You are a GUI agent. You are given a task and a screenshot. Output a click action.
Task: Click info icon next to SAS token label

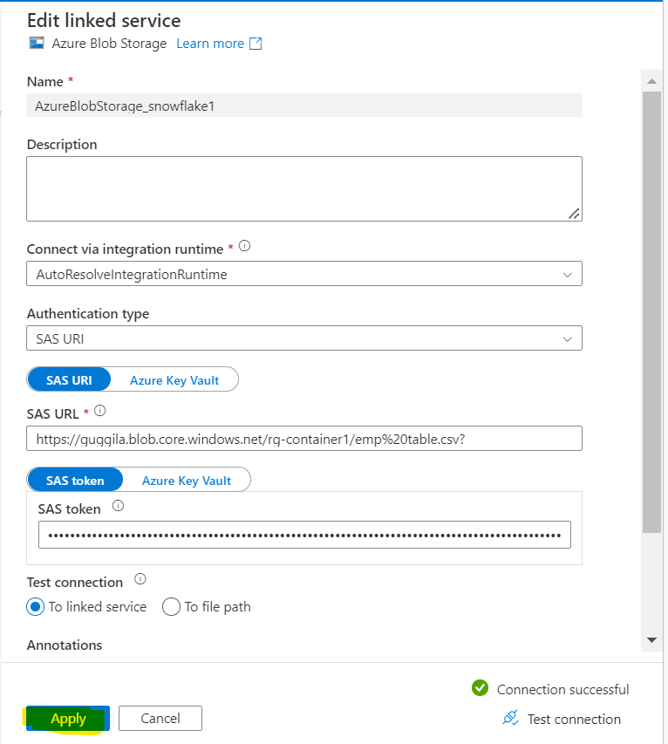[119, 506]
